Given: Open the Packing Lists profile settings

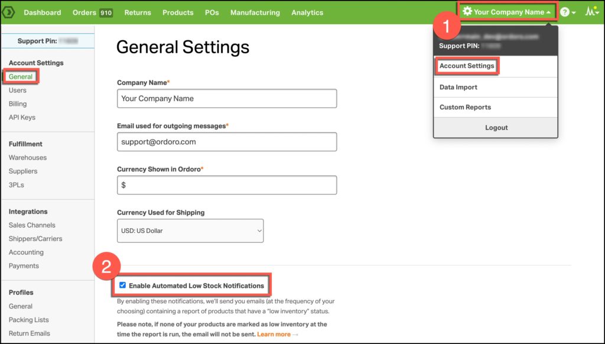Looking at the screenshot, I should tap(28, 319).
